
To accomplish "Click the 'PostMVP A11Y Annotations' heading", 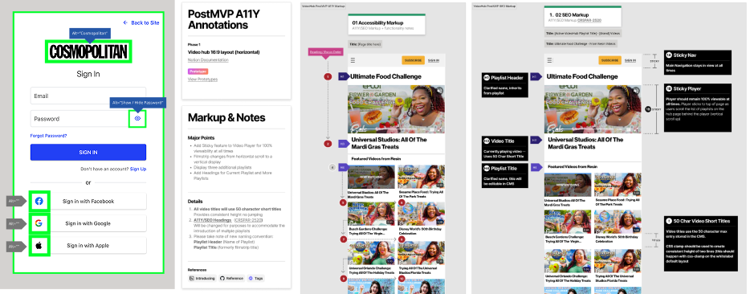I will pyautogui.click(x=224, y=19).
